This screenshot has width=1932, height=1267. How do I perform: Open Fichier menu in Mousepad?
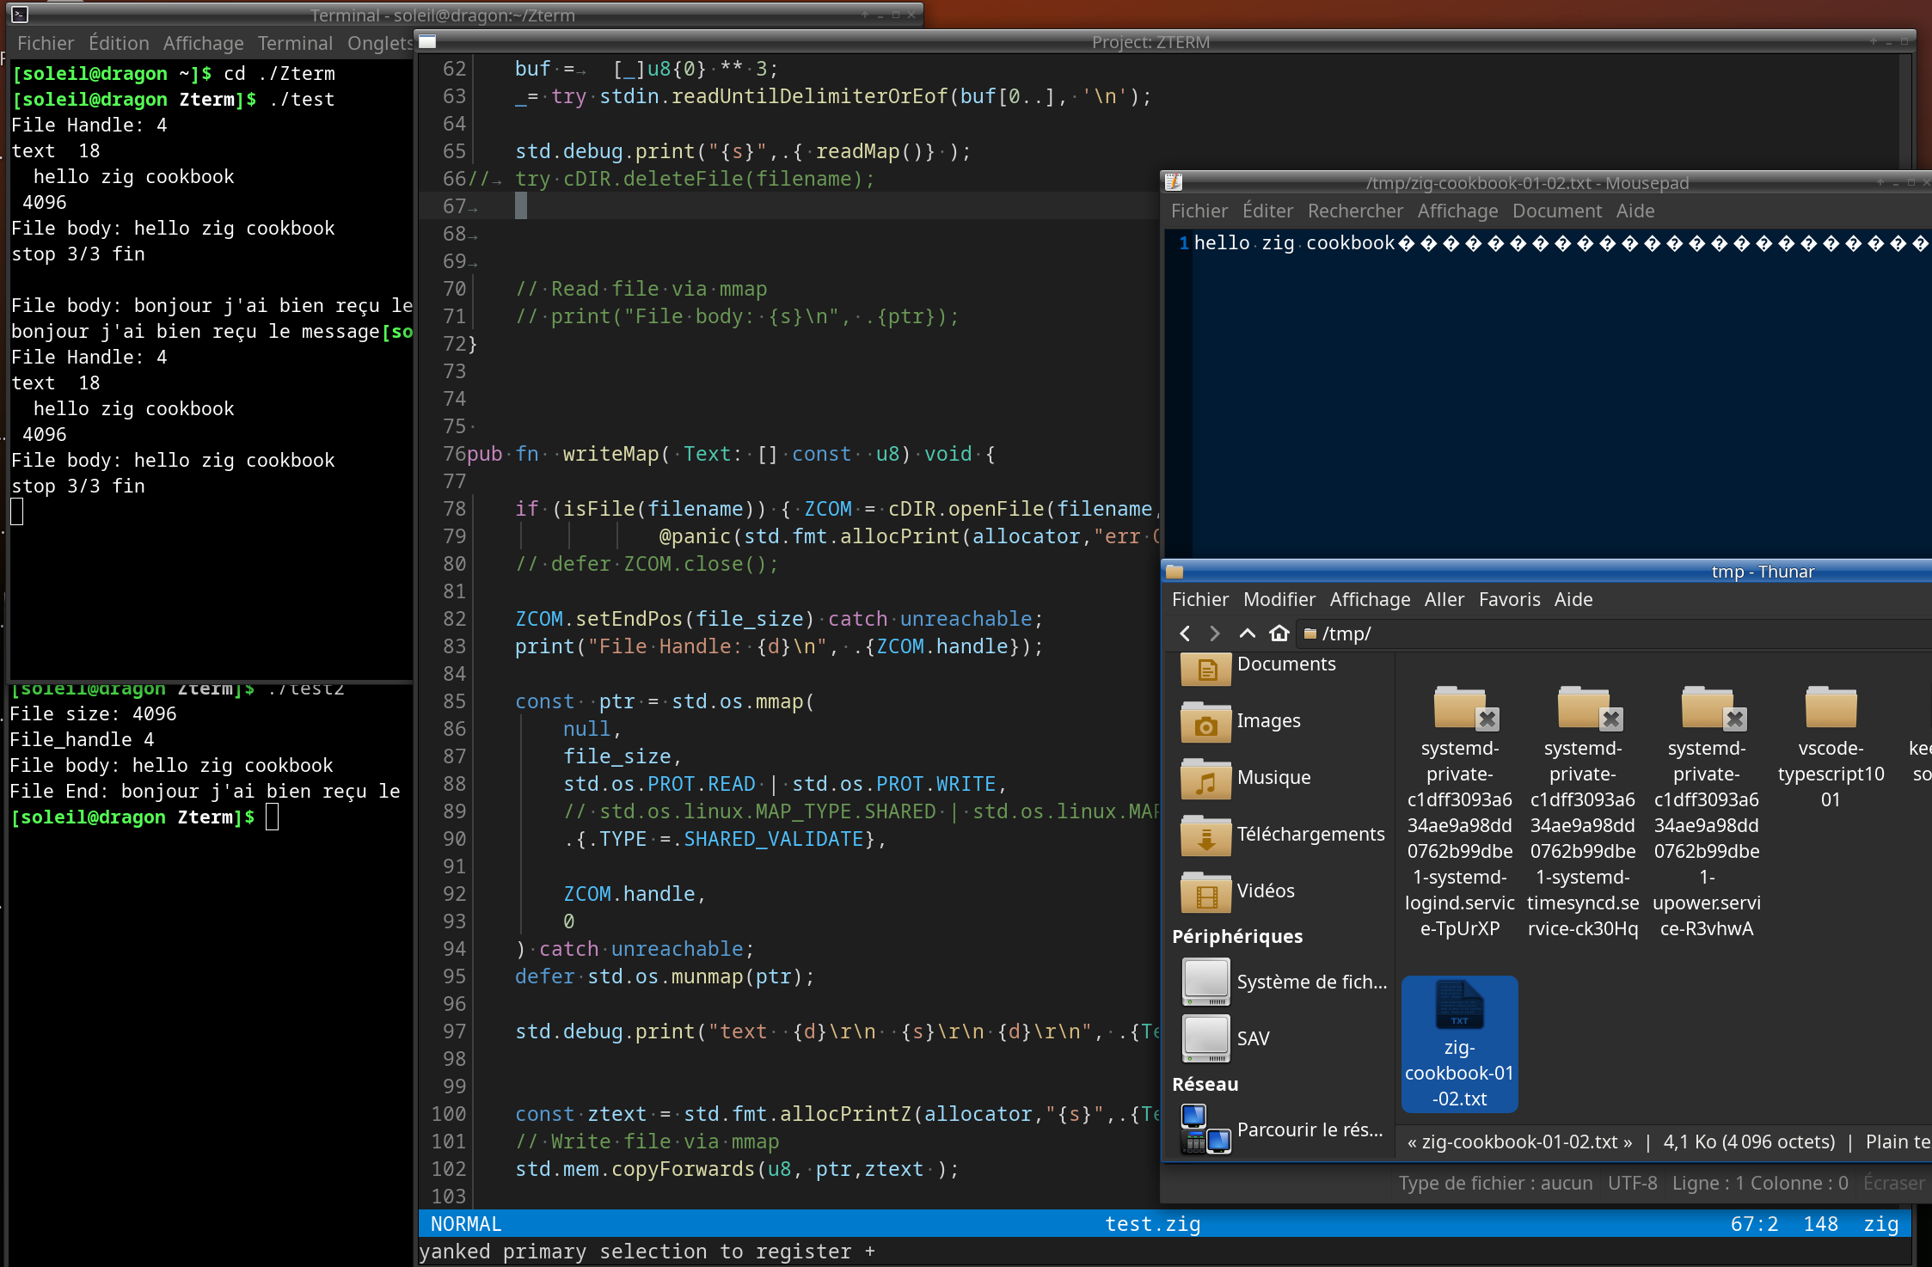coord(1199,211)
